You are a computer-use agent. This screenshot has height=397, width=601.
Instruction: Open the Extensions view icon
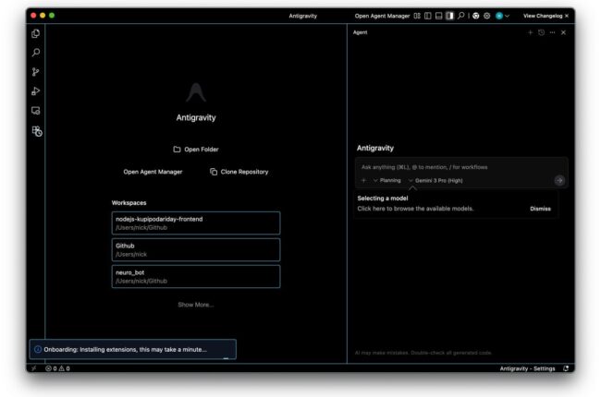click(x=36, y=131)
